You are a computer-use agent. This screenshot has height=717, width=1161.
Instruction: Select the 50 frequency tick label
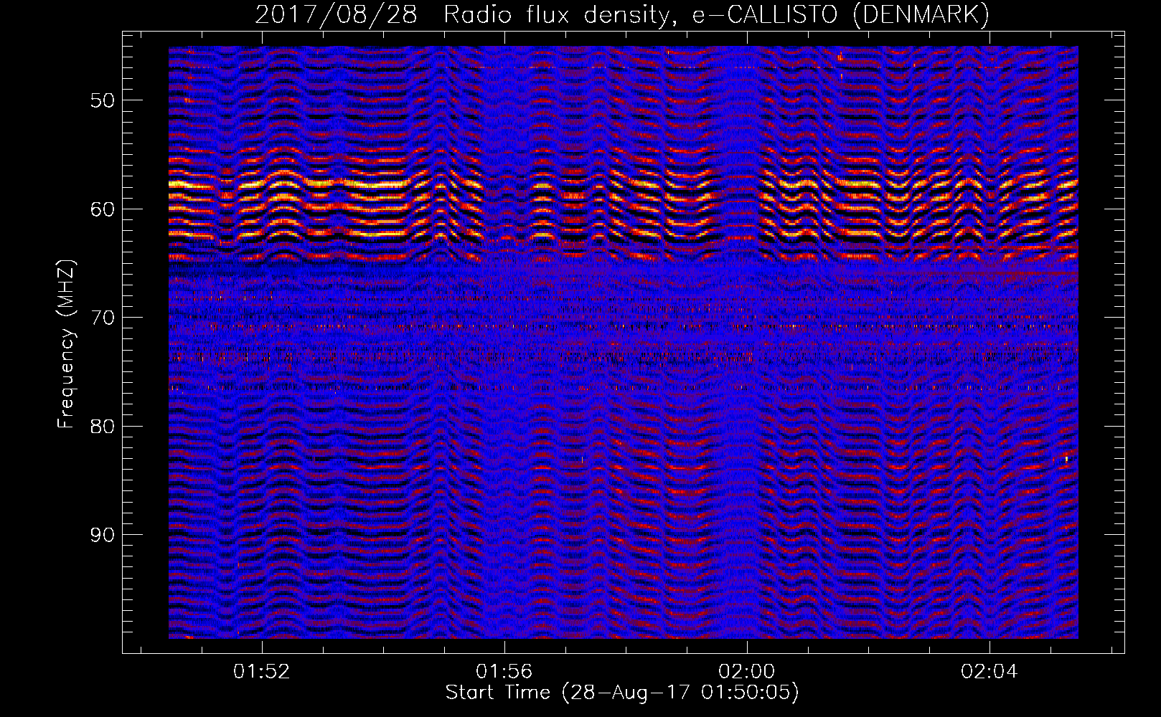tap(103, 100)
